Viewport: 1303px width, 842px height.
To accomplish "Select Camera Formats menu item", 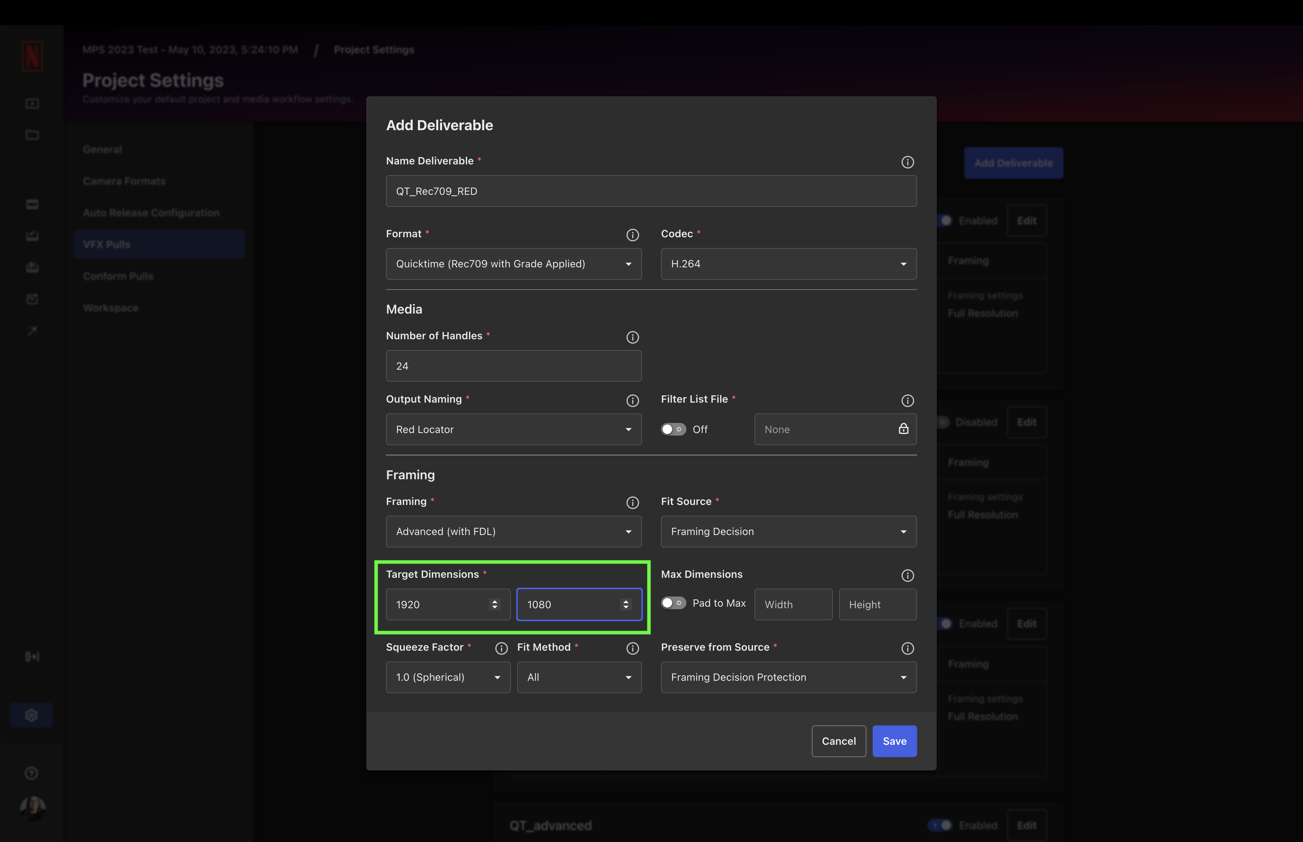I will tap(124, 181).
